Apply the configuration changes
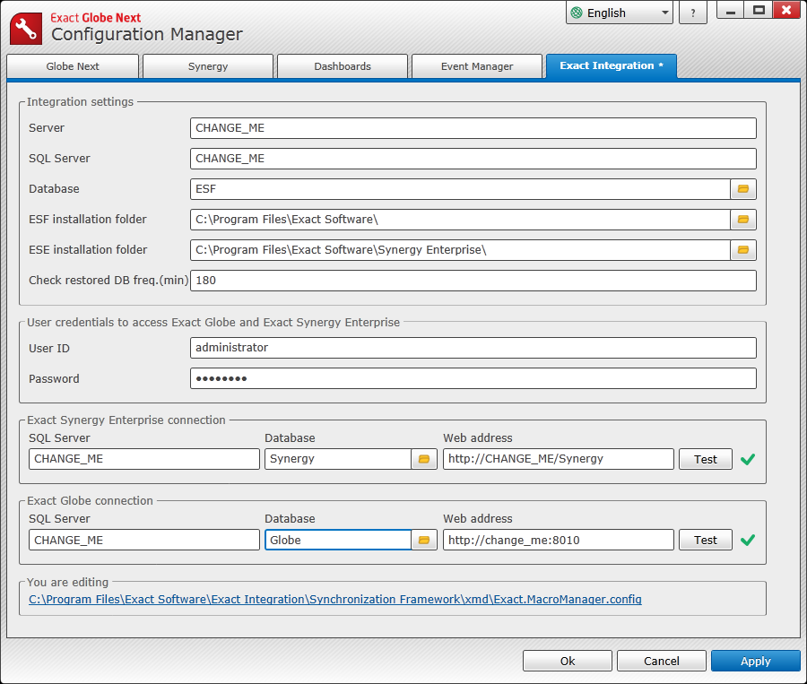Viewport: 807px width, 684px height. pyautogui.click(x=755, y=661)
